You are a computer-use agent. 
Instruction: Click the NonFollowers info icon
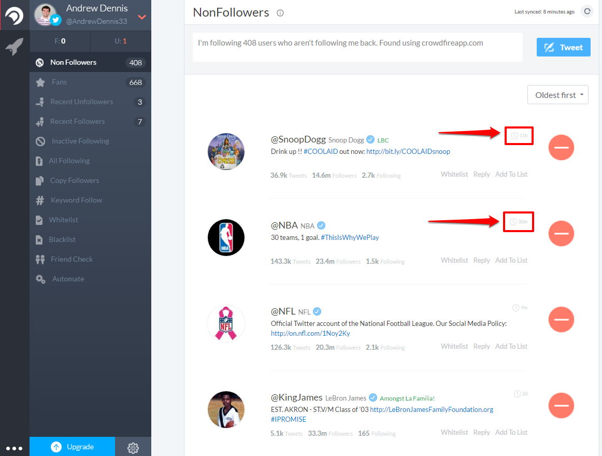pyautogui.click(x=280, y=13)
